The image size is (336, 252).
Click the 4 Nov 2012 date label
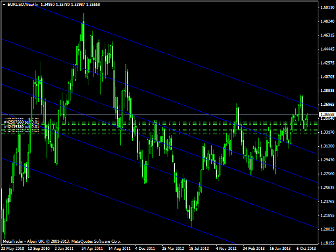[226, 249]
